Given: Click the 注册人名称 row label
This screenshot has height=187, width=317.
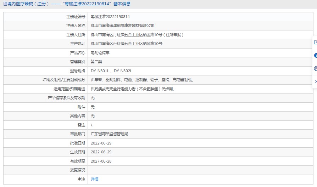Looking at the screenshot, I should pos(76,25).
